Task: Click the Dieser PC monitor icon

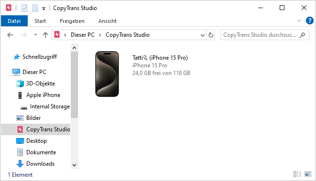Action: tap(16, 72)
